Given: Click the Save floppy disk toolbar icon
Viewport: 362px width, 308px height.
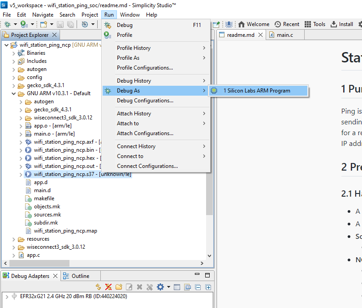Looking at the screenshot, I should (x=60, y=24).
